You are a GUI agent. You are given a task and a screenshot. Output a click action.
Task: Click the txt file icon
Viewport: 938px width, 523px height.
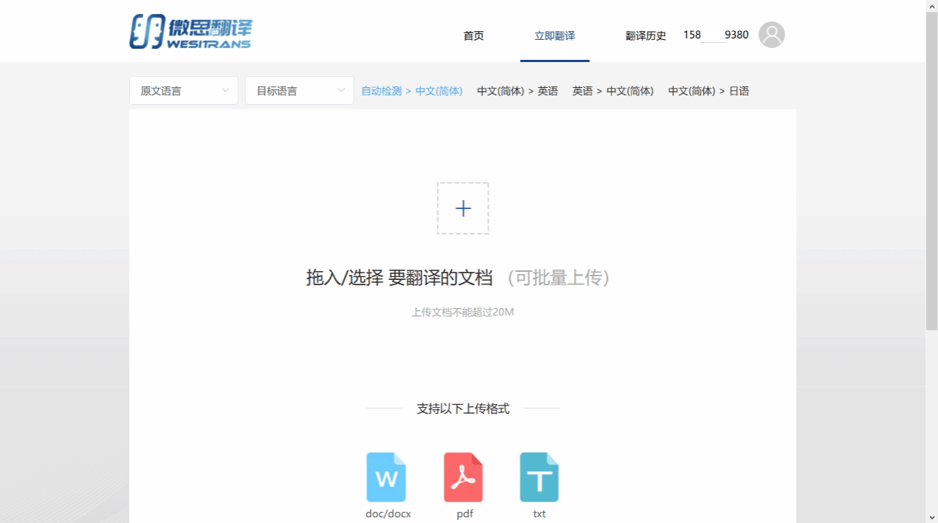pyautogui.click(x=539, y=477)
